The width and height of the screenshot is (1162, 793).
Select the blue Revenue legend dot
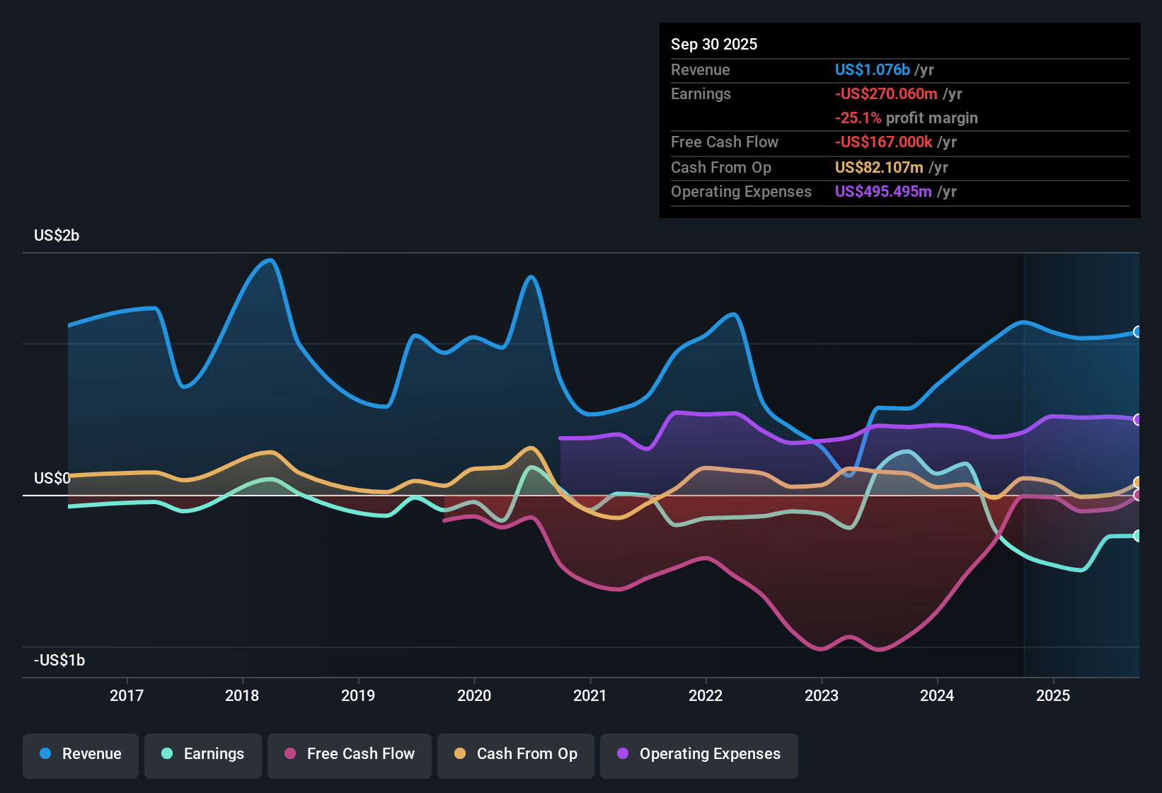[x=45, y=754]
